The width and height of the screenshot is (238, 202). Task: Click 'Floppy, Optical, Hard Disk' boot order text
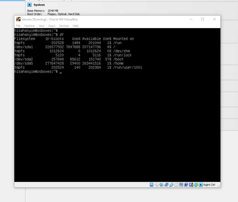pyautogui.click(x=64, y=14)
